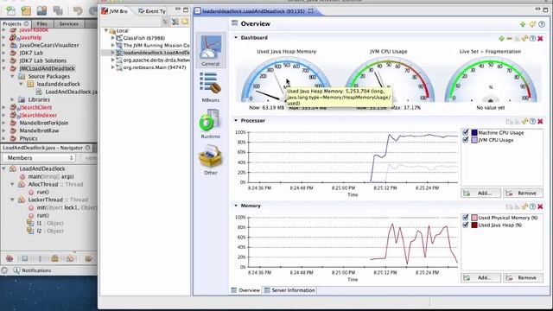Screen dimensions: 553x311
Task: Click the yellow folder icon in JVM Browser toolbar
Action: (185, 22)
